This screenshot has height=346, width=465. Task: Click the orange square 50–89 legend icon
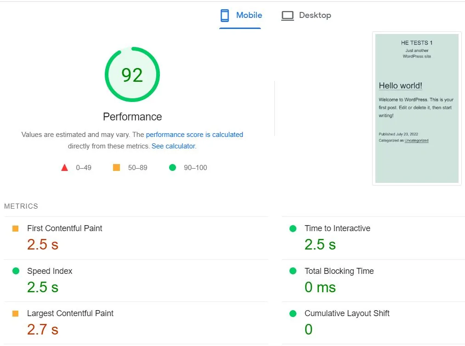tap(117, 168)
